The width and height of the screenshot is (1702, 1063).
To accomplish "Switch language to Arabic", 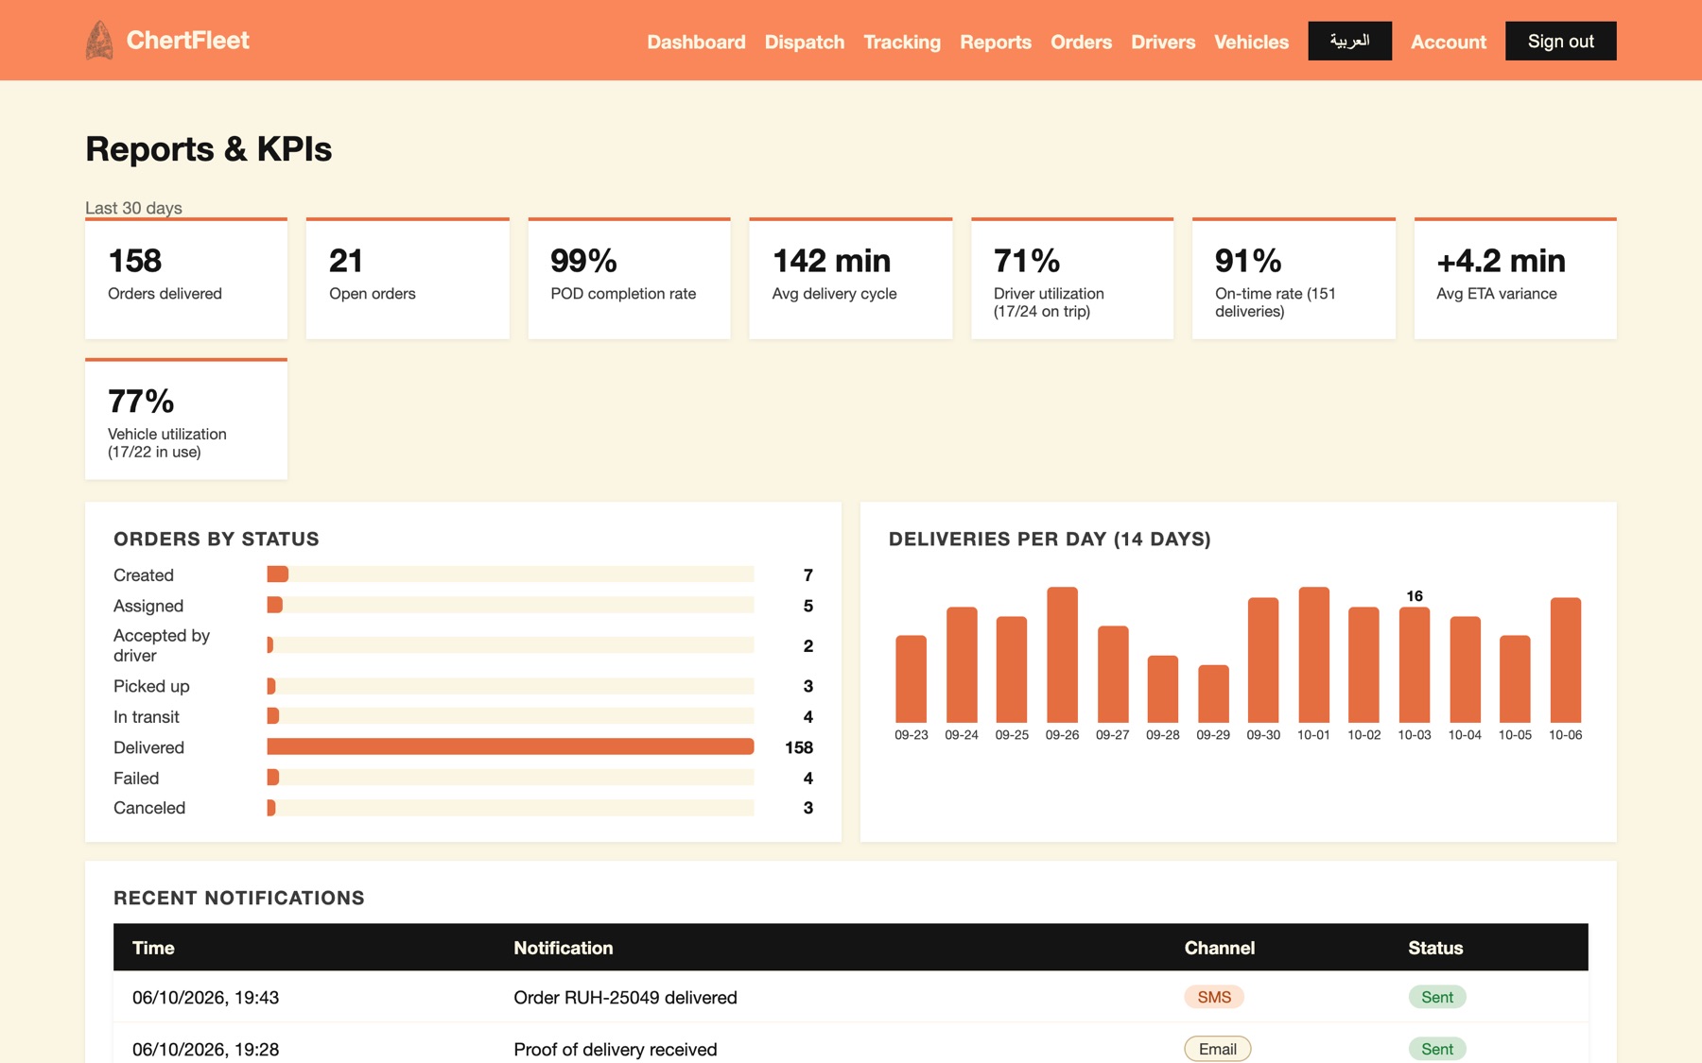I will [x=1349, y=41].
